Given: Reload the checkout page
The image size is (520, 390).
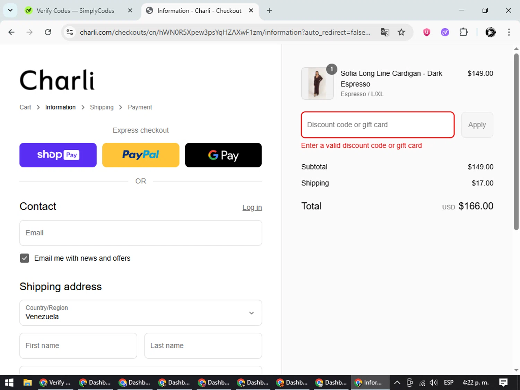Looking at the screenshot, I should point(48,32).
